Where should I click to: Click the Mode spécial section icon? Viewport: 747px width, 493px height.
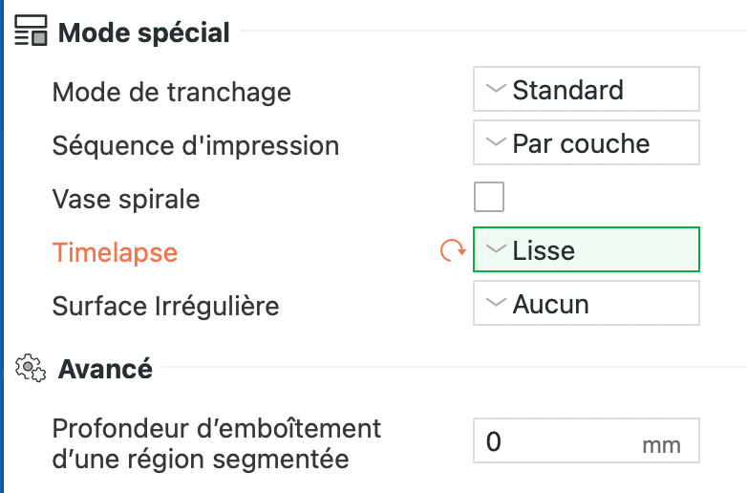click(31, 32)
